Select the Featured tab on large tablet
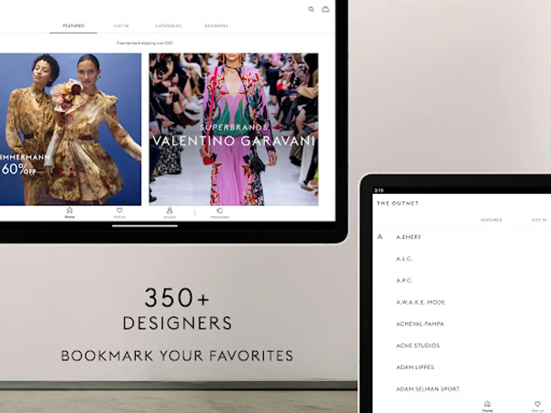This screenshot has height=413, width=551. click(73, 26)
